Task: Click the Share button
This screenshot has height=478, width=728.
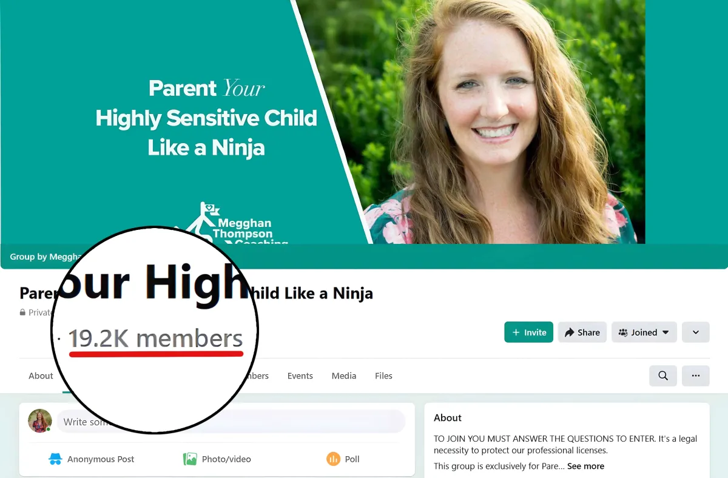Action: pos(582,332)
